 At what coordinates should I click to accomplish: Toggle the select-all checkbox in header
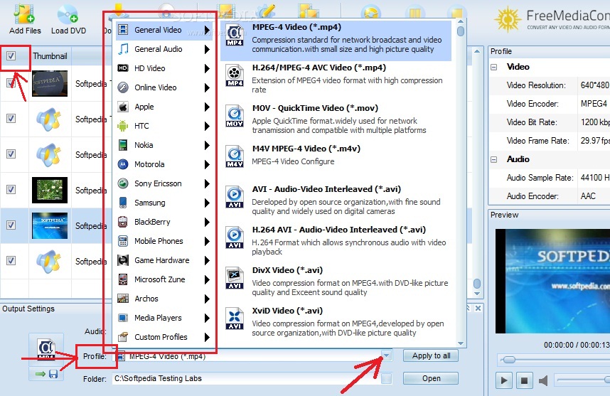coord(11,56)
